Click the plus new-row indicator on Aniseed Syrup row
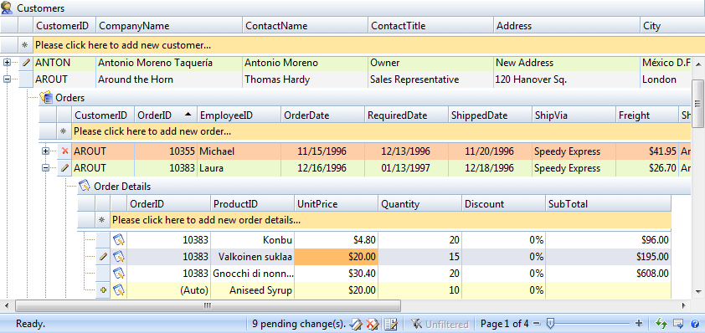The image size is (705, 333). pyautogui.click(x=104, y=290)
